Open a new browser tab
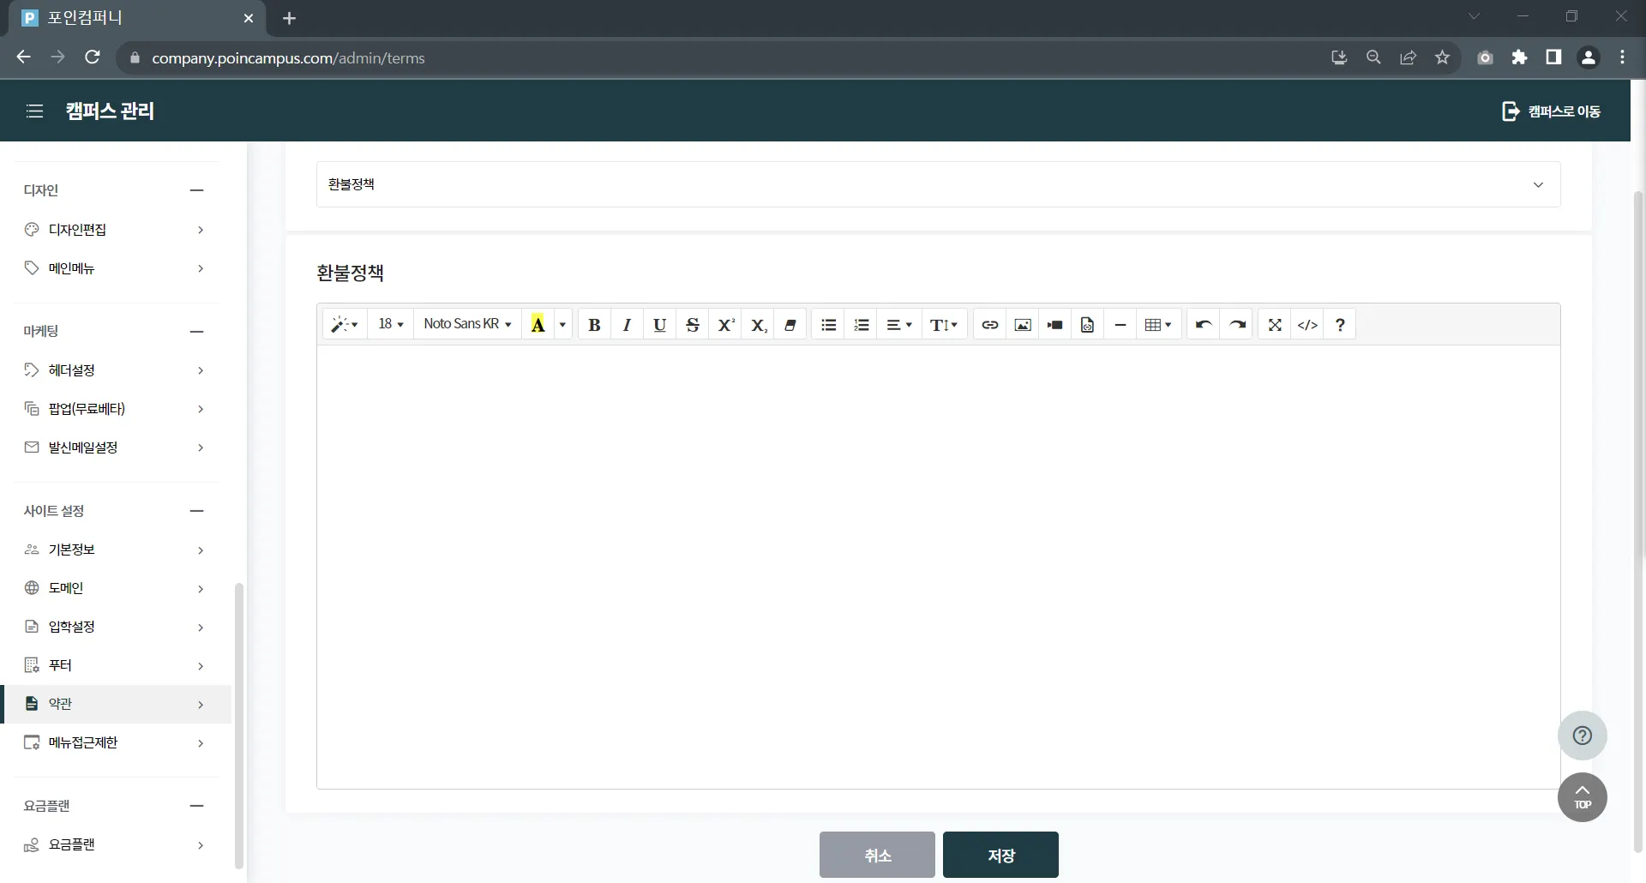The height and width of the screenshot is (883, 1646). (289, 18)
